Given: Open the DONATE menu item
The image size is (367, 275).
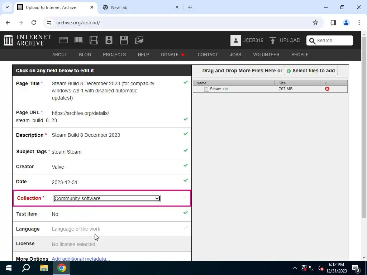Looking at the screenshot, I should tap(173, 55).
